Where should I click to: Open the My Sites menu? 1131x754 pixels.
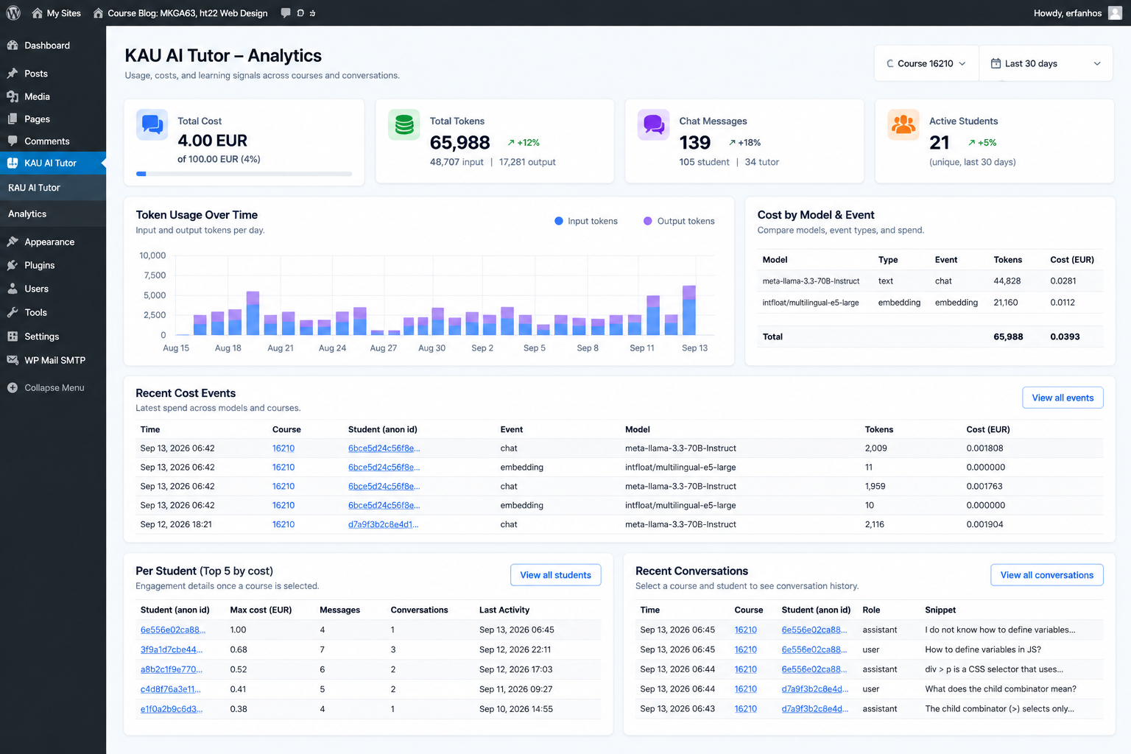coord(57,13)
